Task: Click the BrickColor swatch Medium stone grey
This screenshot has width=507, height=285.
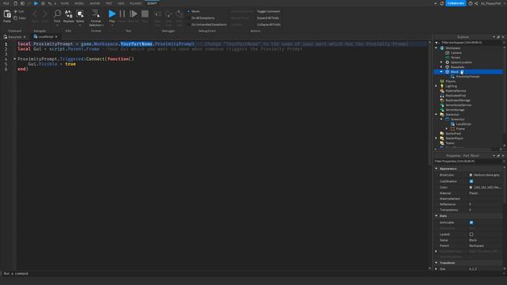Action: click(x=471, y=175)
